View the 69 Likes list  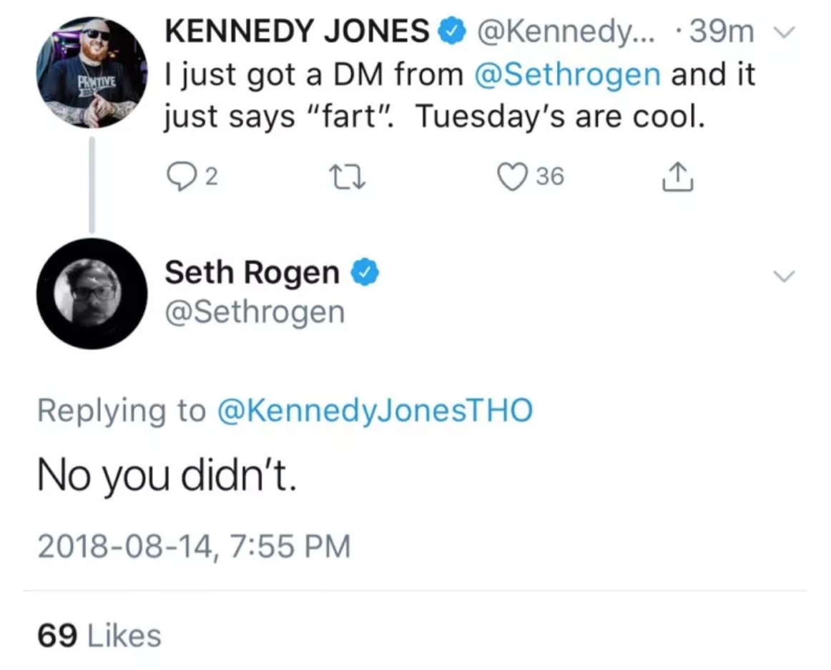pyautogui.click(x=99, y=636)
